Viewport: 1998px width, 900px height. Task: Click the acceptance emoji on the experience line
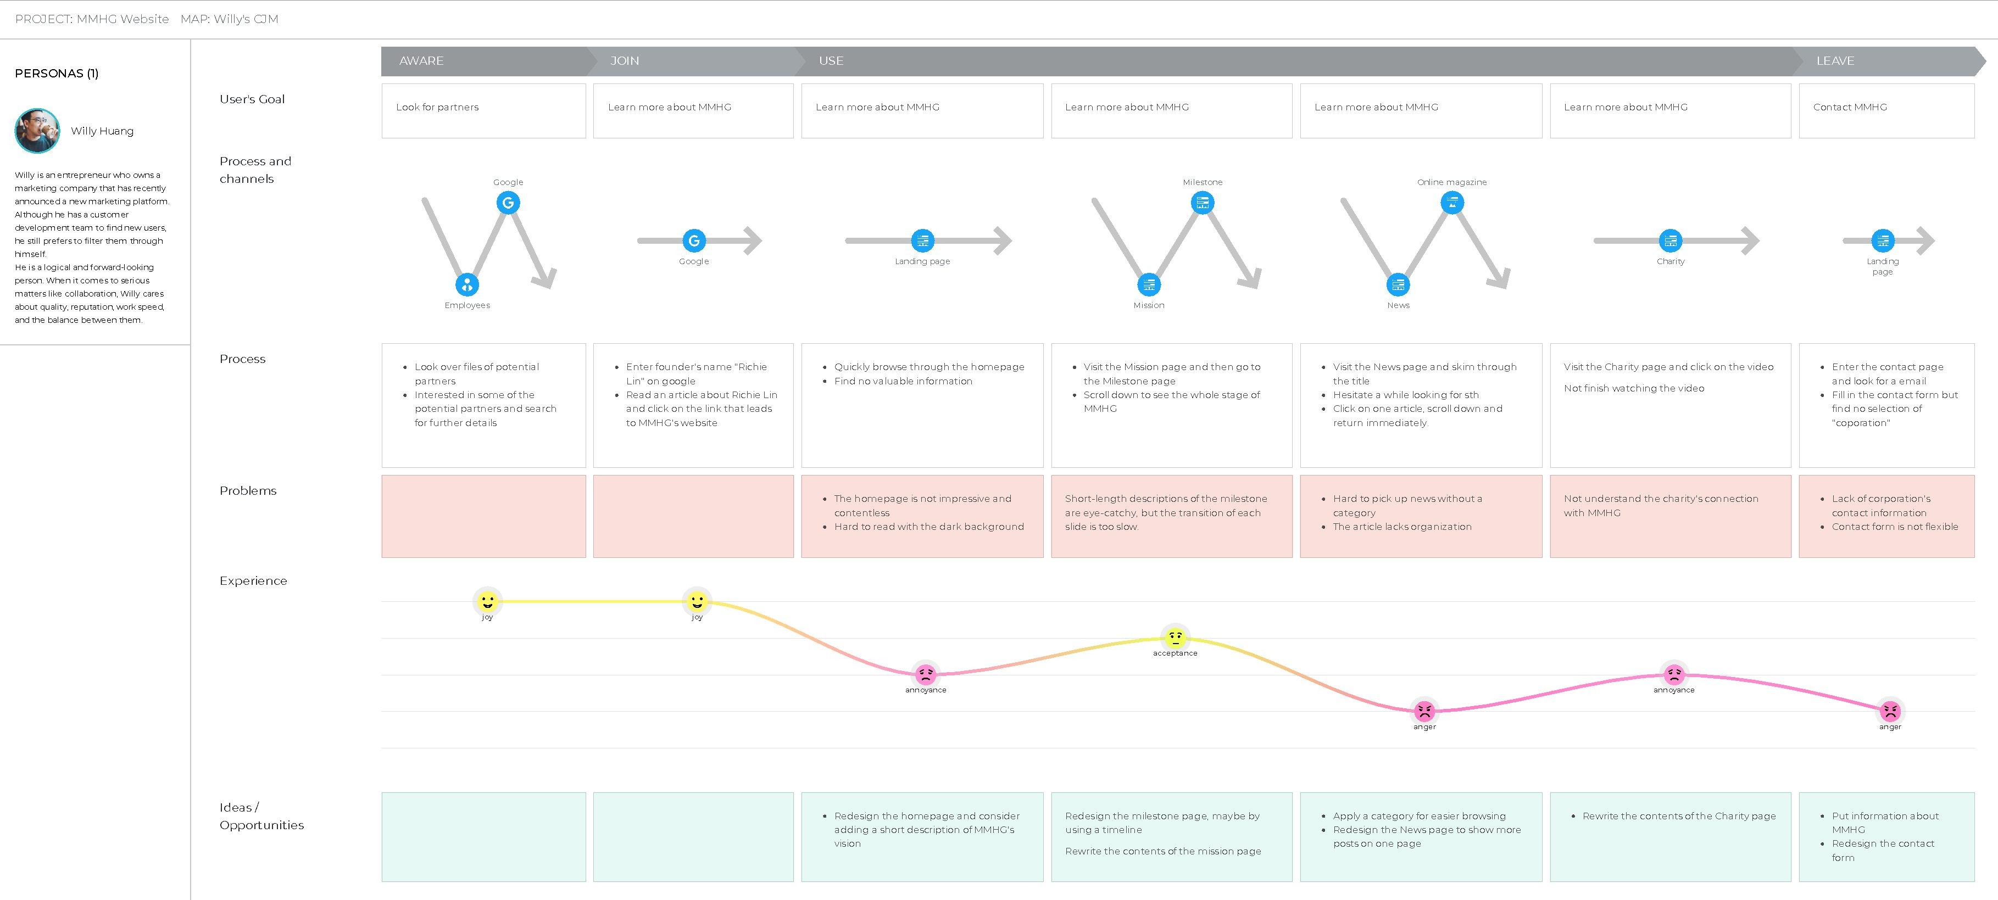pos(1175,638)
